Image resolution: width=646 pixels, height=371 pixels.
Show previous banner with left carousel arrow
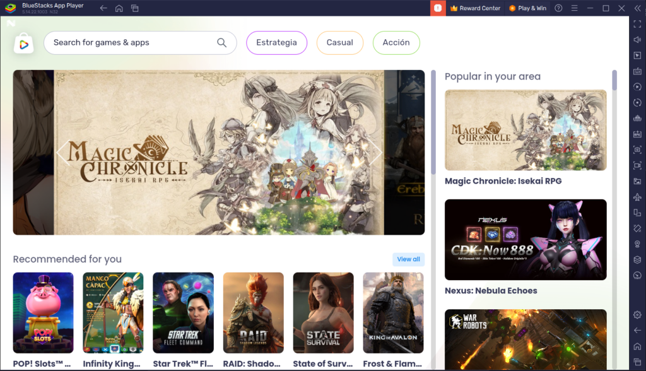pos(63,153)
